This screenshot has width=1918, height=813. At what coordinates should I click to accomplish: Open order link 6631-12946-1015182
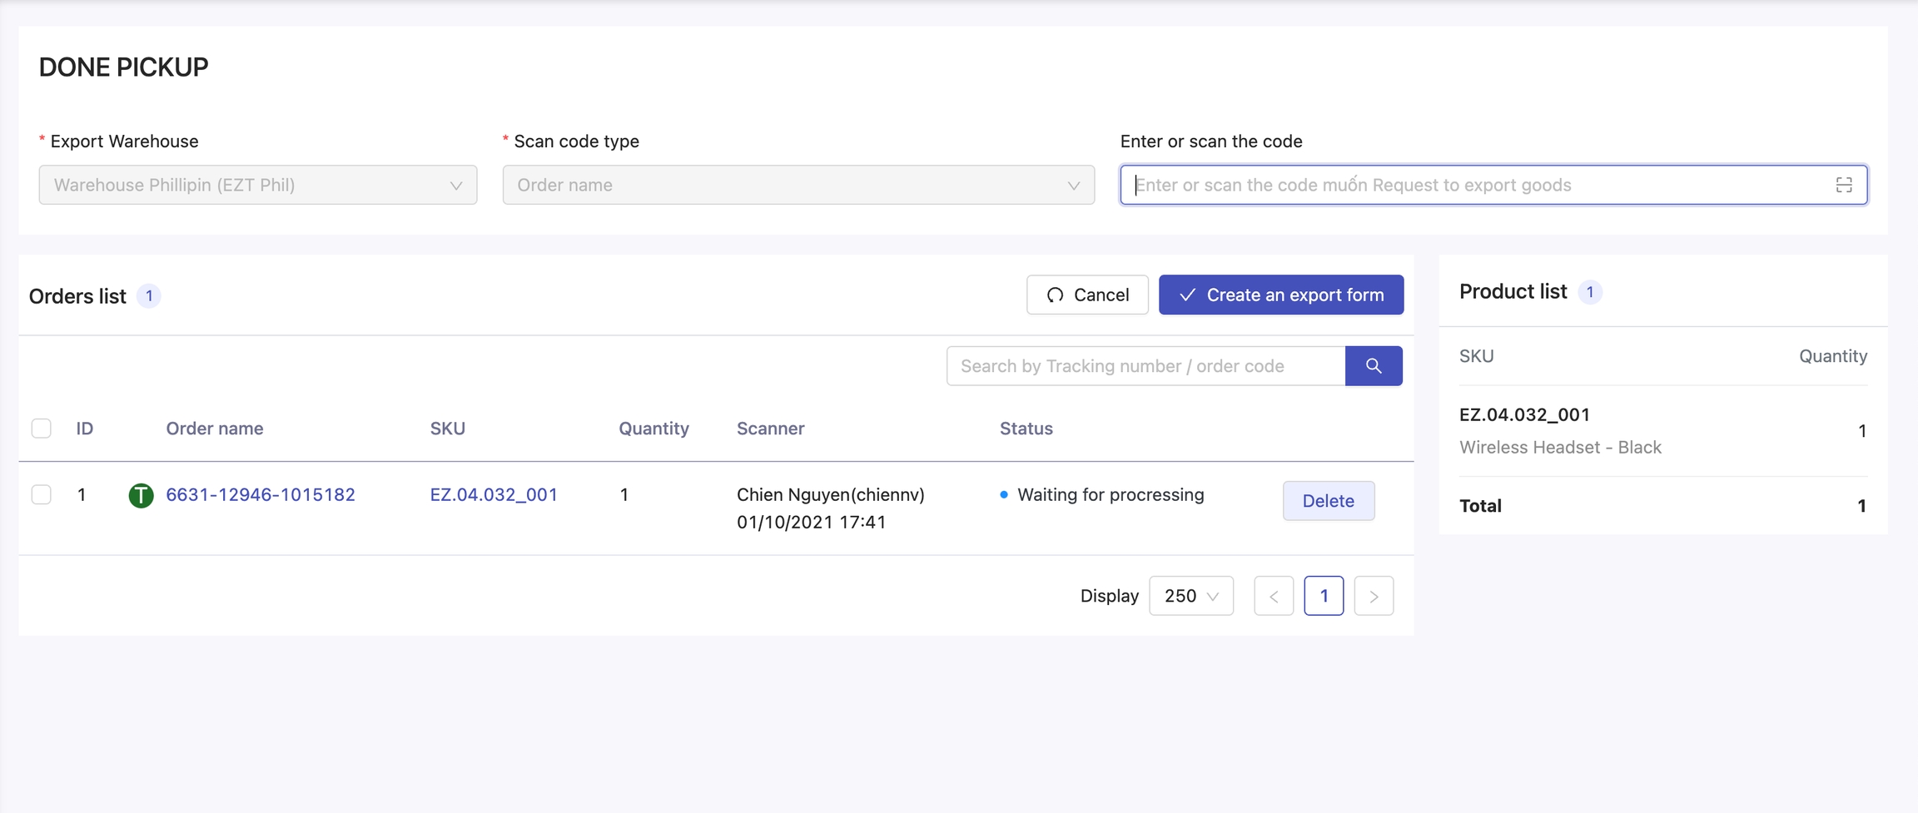tap(261, 495)
